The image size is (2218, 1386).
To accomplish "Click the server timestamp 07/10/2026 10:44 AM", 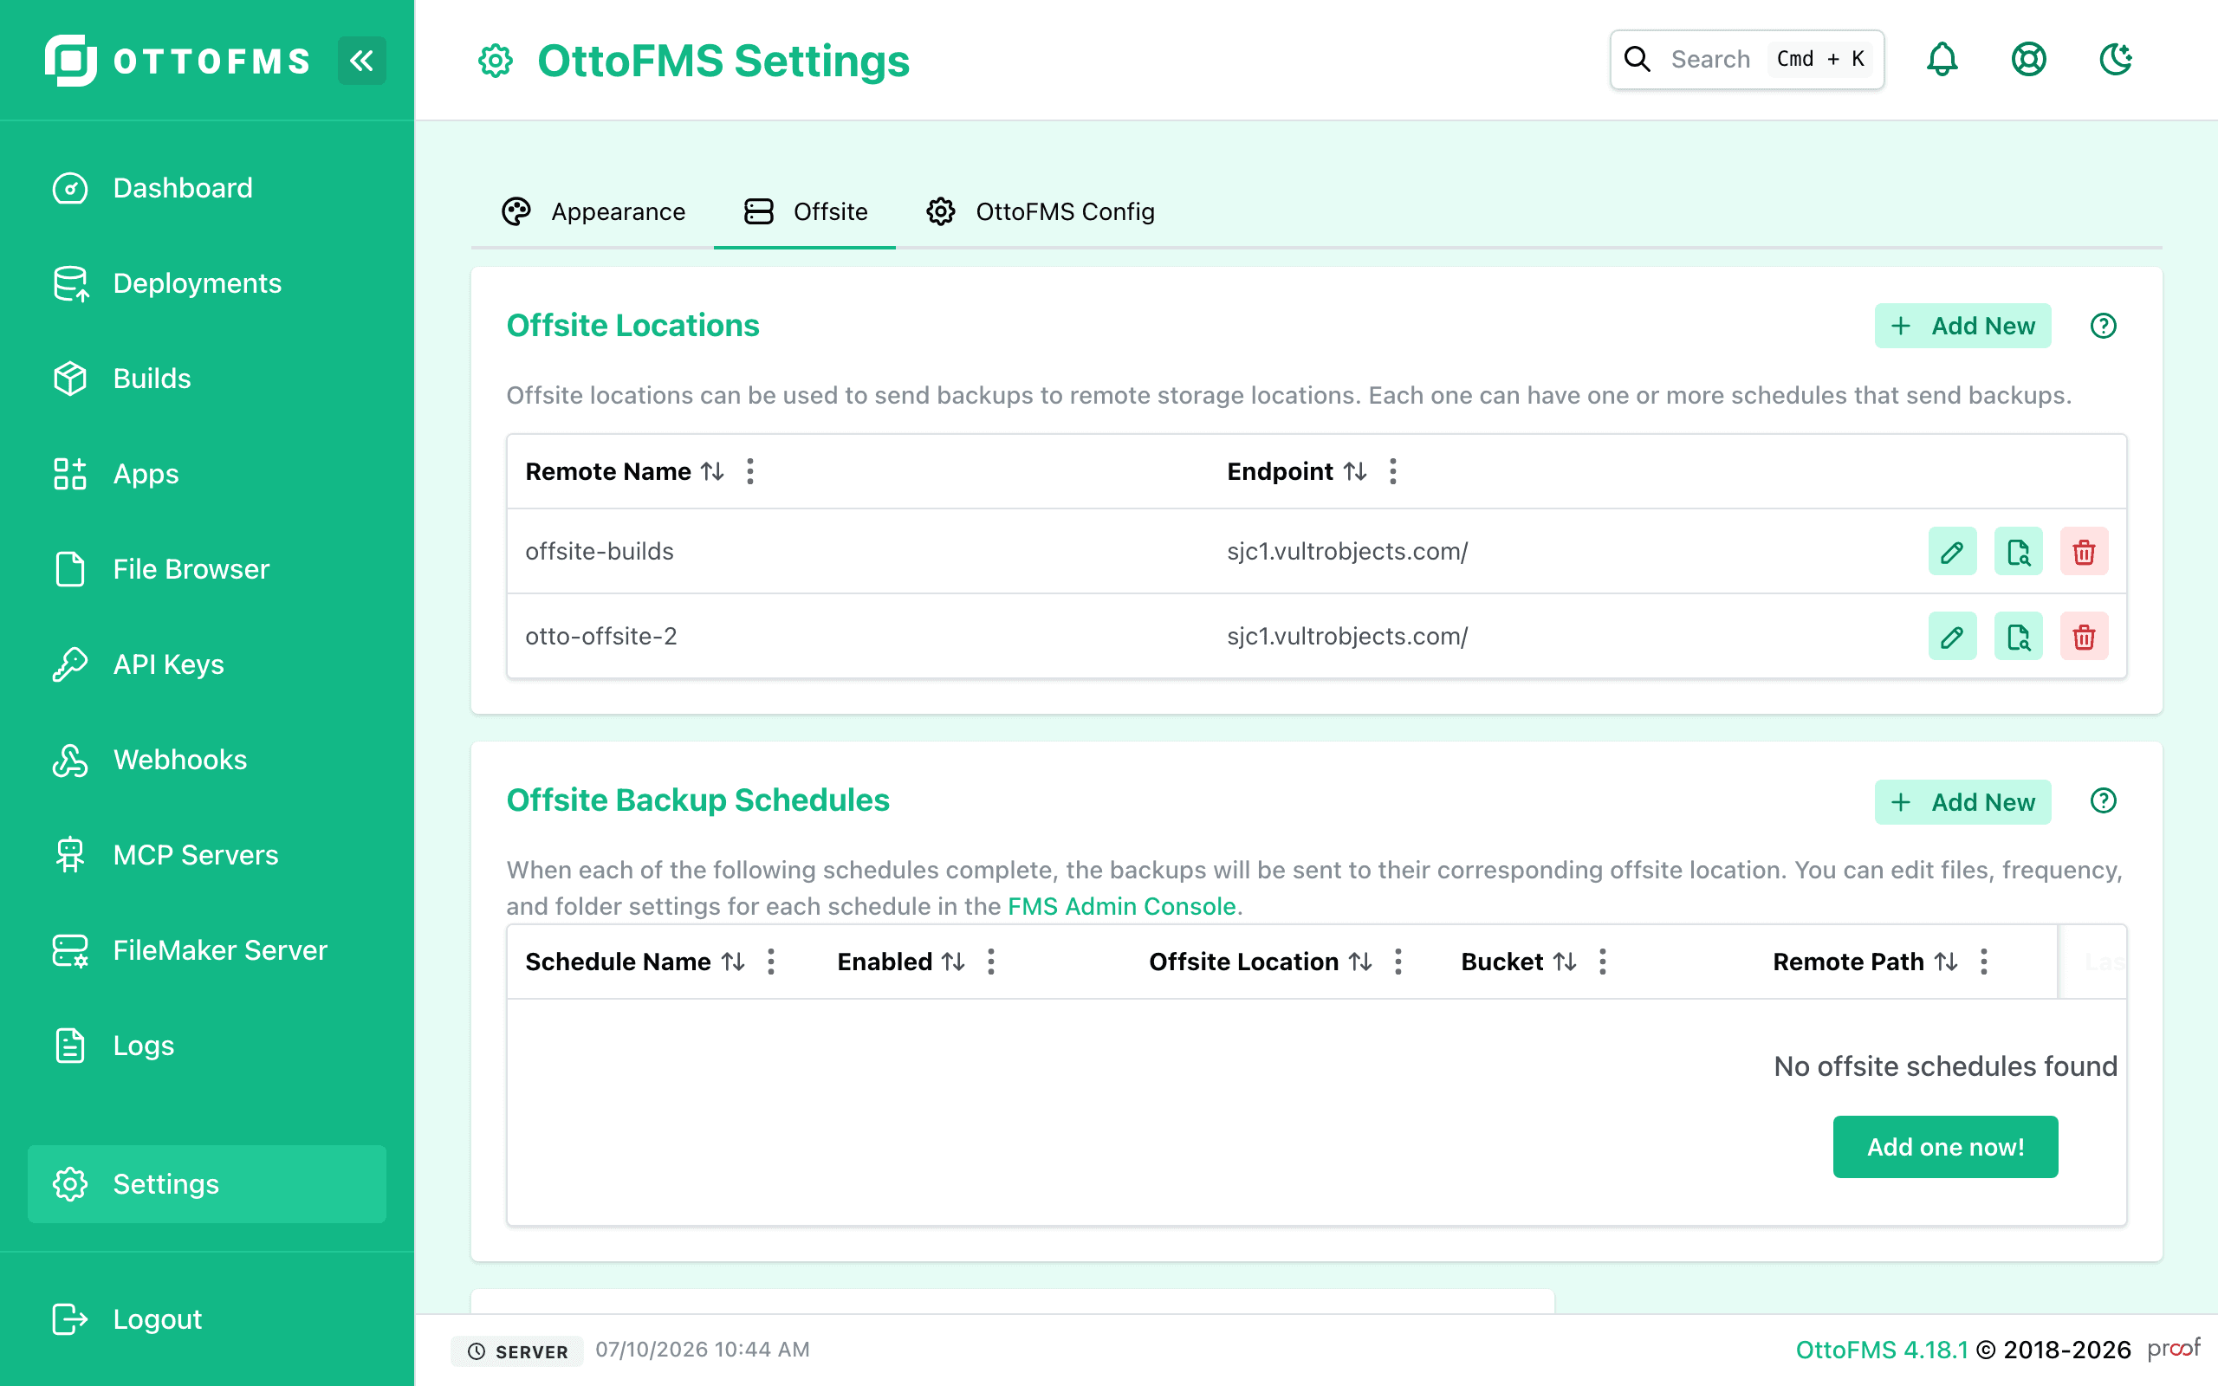I will click(x=702, y=1350).
